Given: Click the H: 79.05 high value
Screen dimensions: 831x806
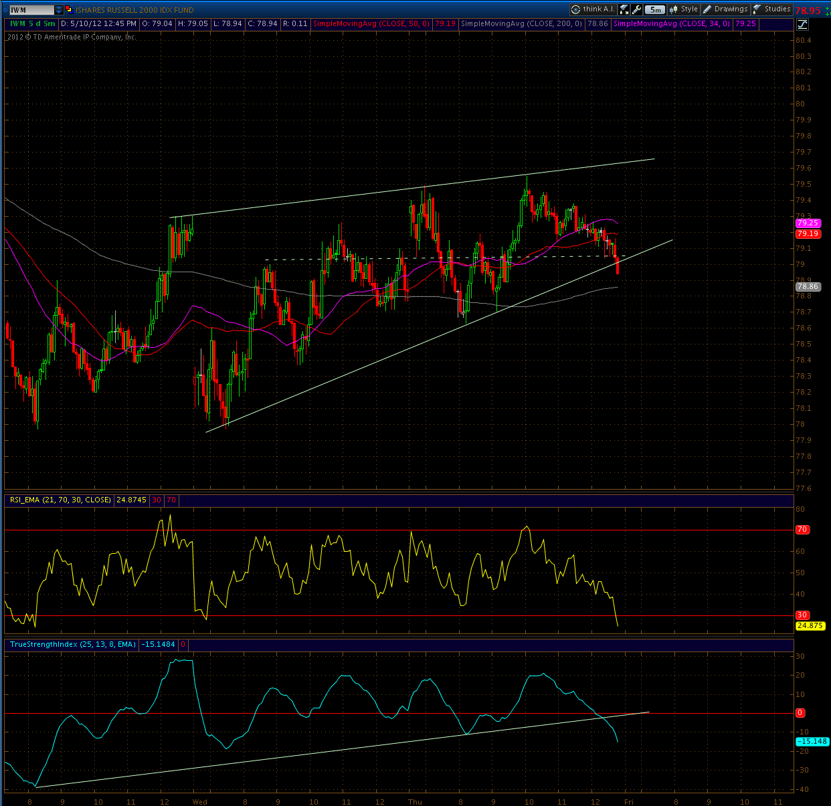Looking at the screenshot, I should pyautogui.click(x=193, y=23).
